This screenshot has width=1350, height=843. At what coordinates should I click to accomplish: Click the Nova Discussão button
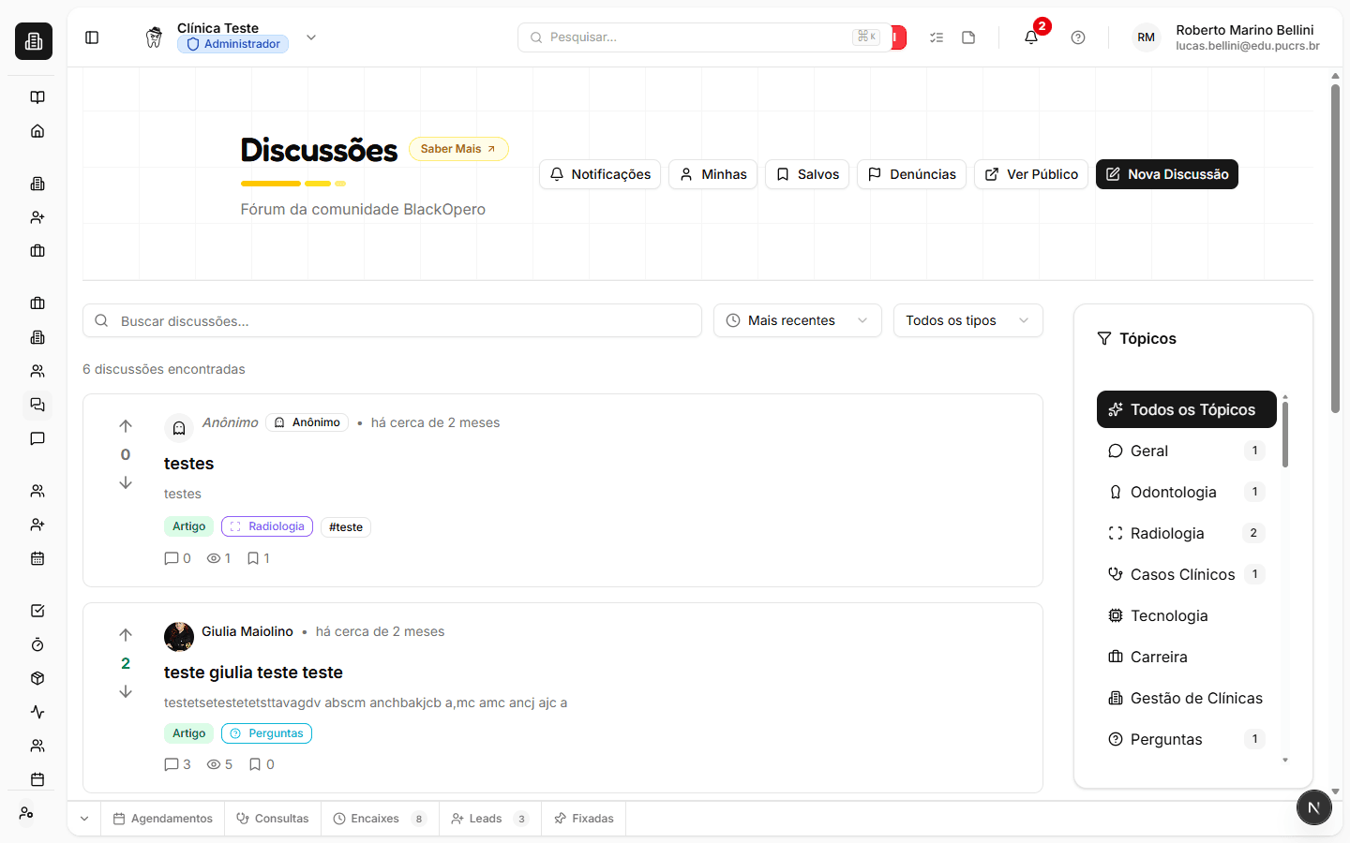[x=1166, y=173]
